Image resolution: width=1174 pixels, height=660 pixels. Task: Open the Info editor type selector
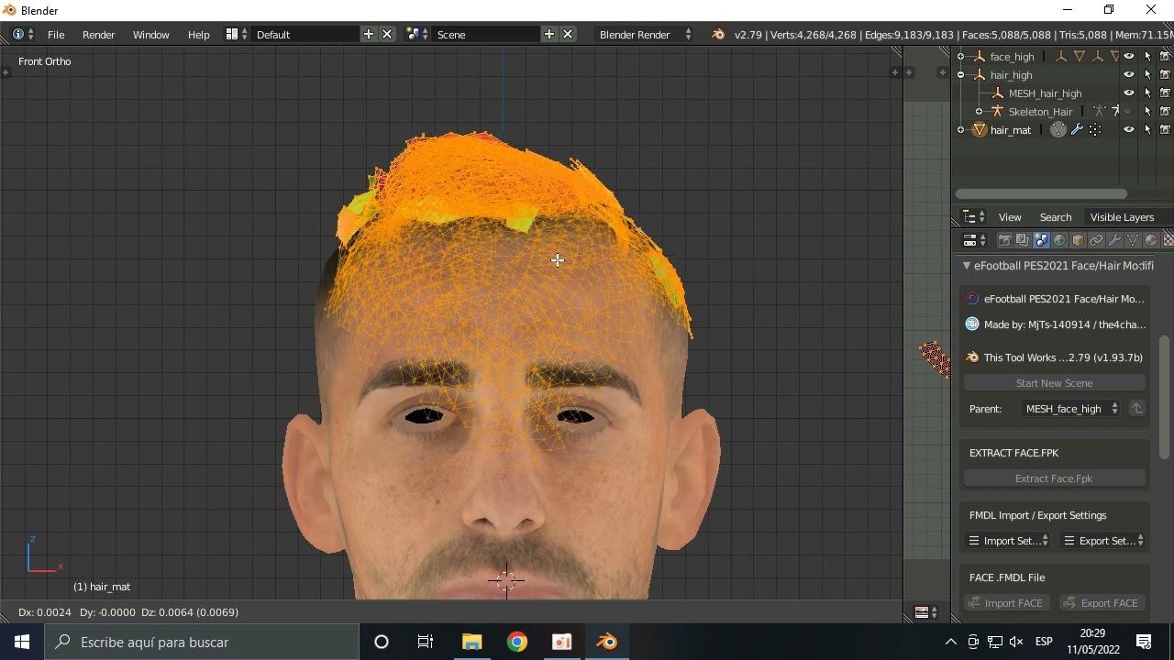pos(24,34)
